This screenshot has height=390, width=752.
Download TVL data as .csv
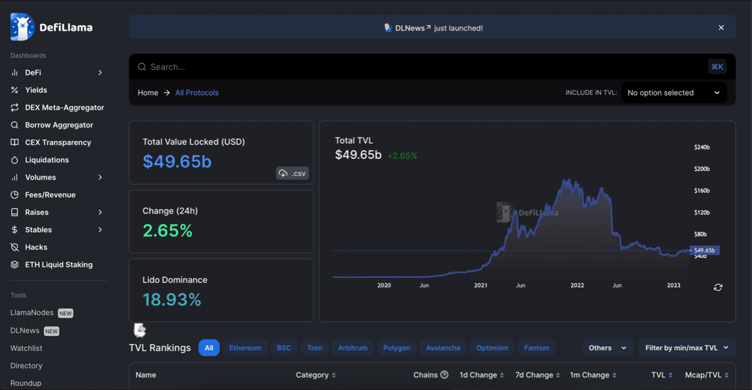click(x=292, y=173)
